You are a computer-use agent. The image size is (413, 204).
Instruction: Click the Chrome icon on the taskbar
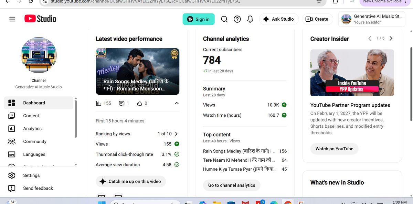[288, 203]
